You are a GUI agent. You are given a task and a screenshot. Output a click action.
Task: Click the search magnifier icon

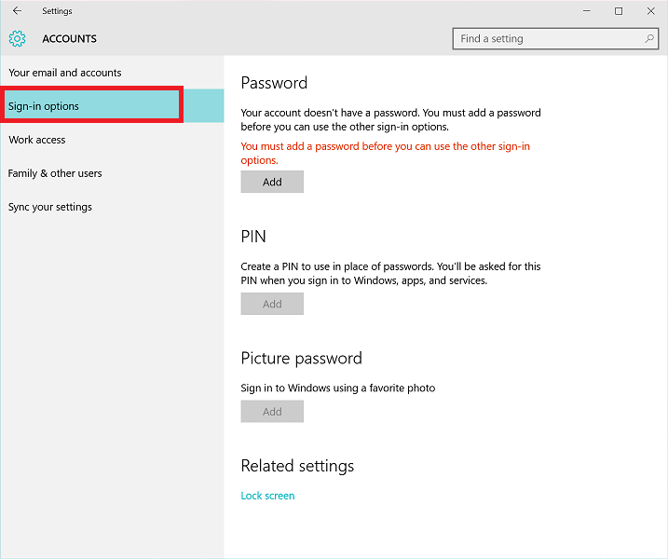tap(648, 39)
